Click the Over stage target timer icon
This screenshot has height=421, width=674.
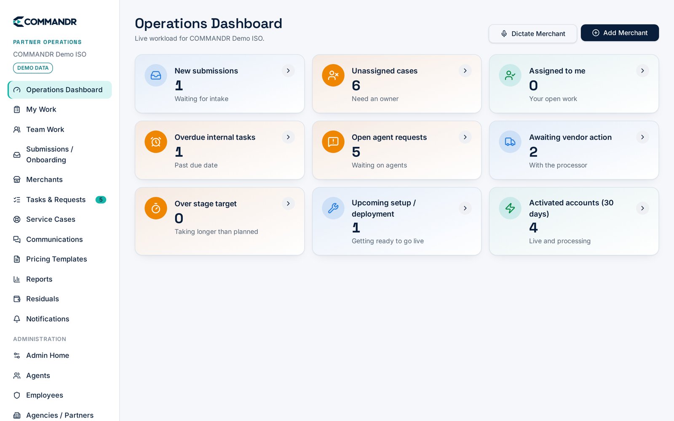point(156,208)
